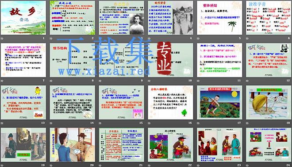Select slide 4 with black-and-white town photo
The height and width of the screenshot is (167, 292).
pyautogui.click(x=171, y=18)
